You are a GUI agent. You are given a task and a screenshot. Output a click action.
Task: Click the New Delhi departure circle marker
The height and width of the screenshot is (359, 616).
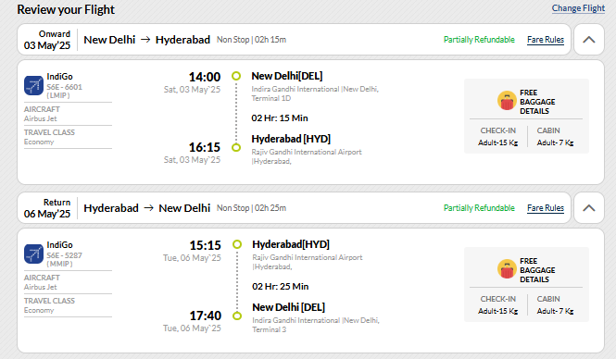click(236, 76)
